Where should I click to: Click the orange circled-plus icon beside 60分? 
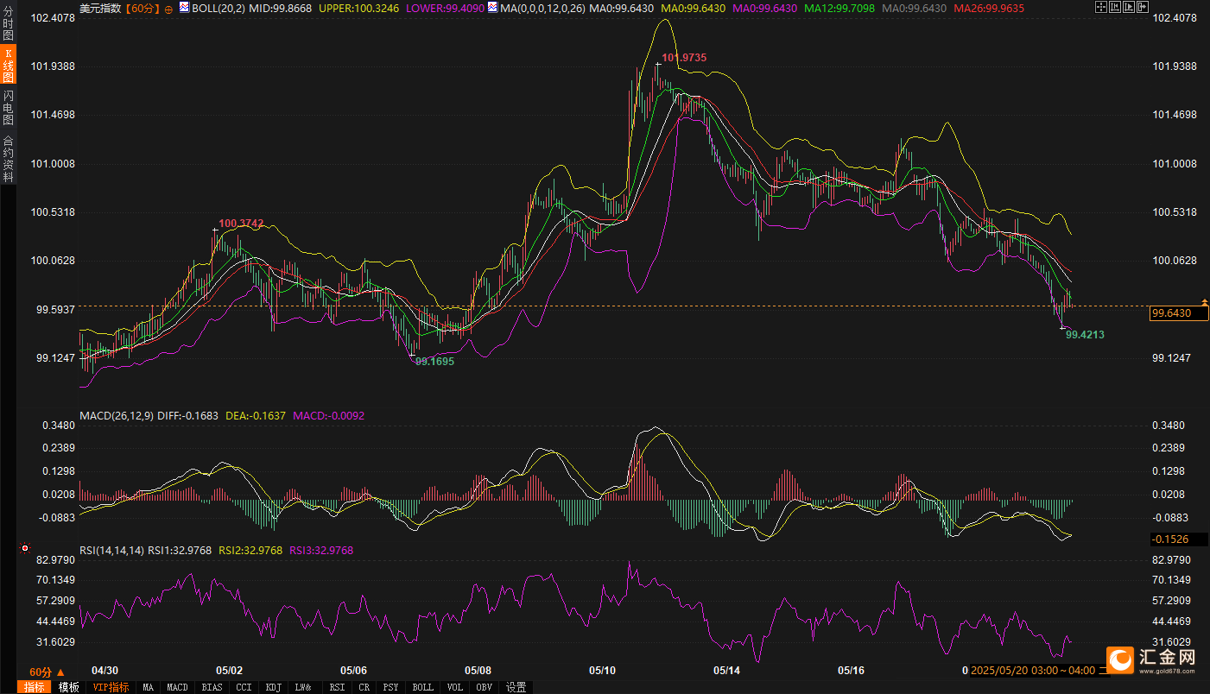pyautogui.click(x=168, y=8)
